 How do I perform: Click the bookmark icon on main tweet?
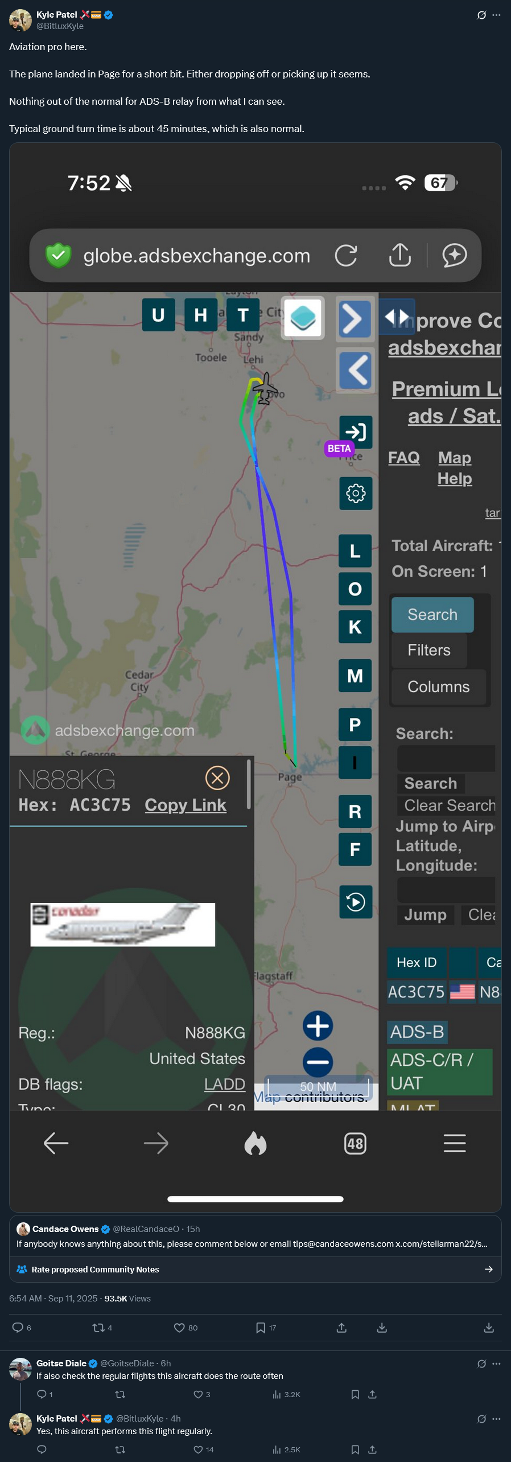coord(261,1328)
